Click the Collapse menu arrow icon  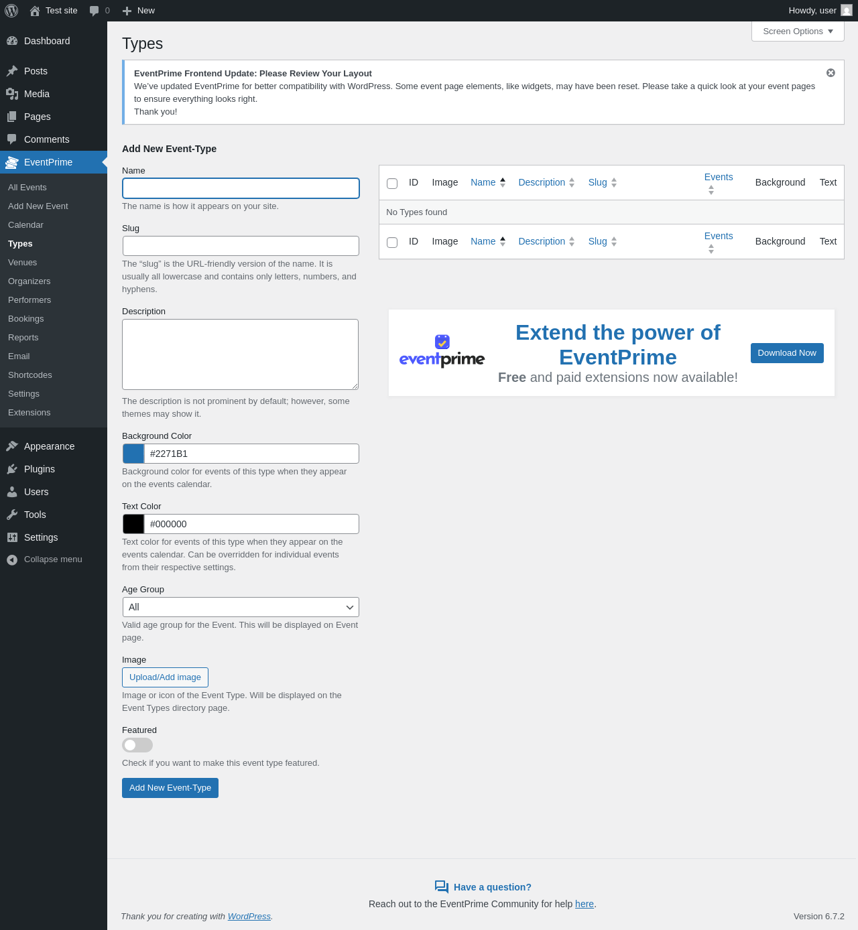(x=12, y=559)
